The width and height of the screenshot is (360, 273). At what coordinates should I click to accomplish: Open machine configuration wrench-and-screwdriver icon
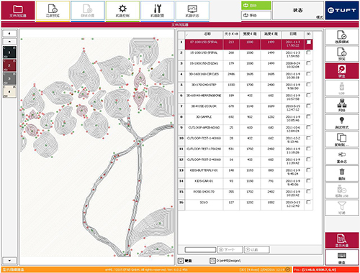pos(158,11)
